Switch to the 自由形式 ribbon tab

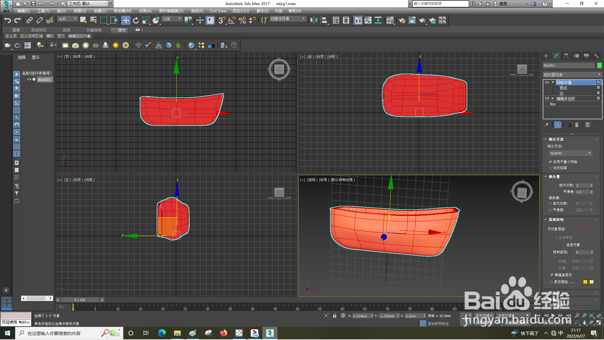[x=39, y=30]
